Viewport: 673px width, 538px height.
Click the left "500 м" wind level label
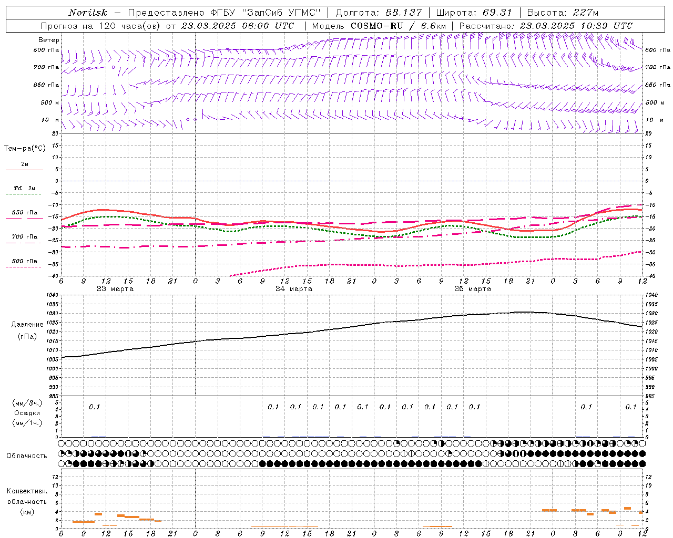coord(50,102)
